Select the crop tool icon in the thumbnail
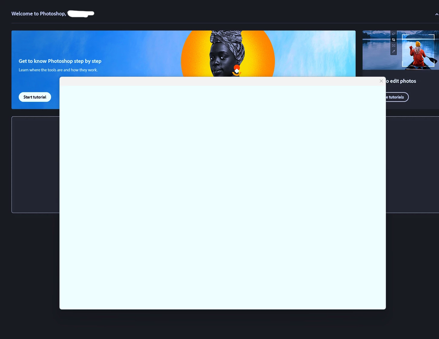Screen dimensions: 439x339 tap(393, 40)
